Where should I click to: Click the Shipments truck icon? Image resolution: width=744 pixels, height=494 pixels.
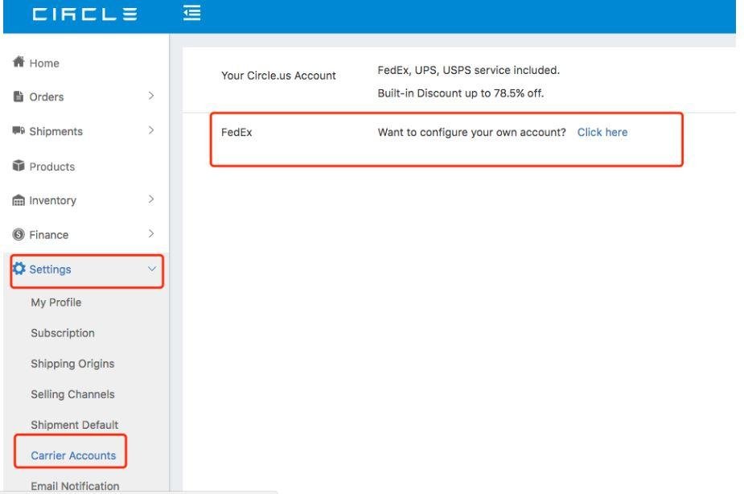[x=19, y=131]
